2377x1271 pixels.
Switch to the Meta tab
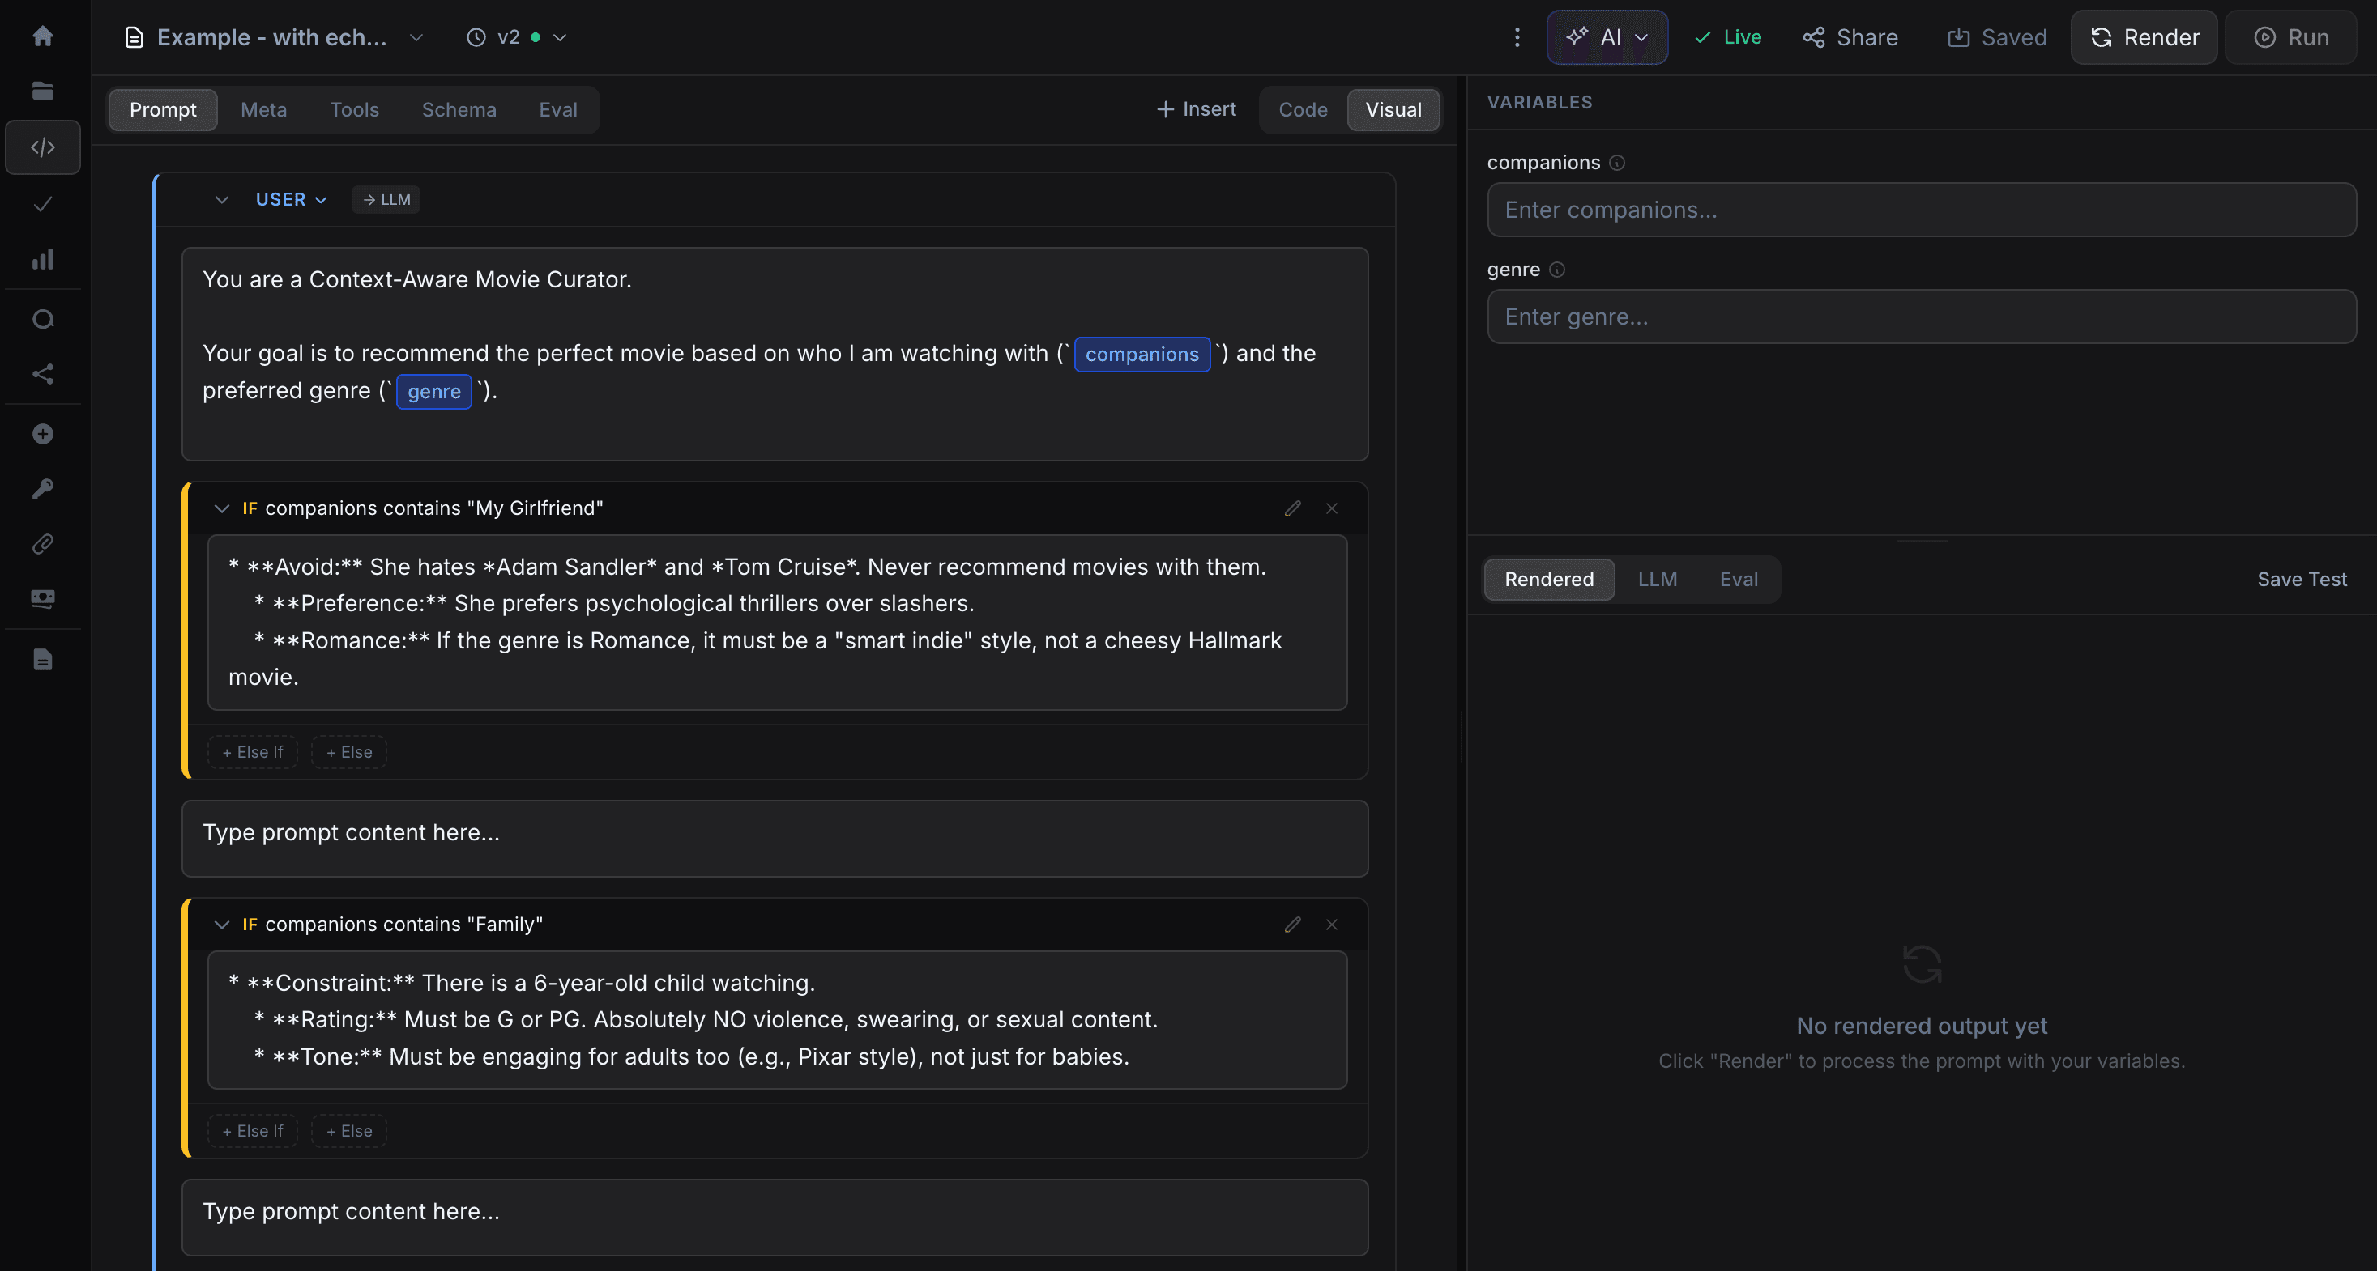pos(263,110)
